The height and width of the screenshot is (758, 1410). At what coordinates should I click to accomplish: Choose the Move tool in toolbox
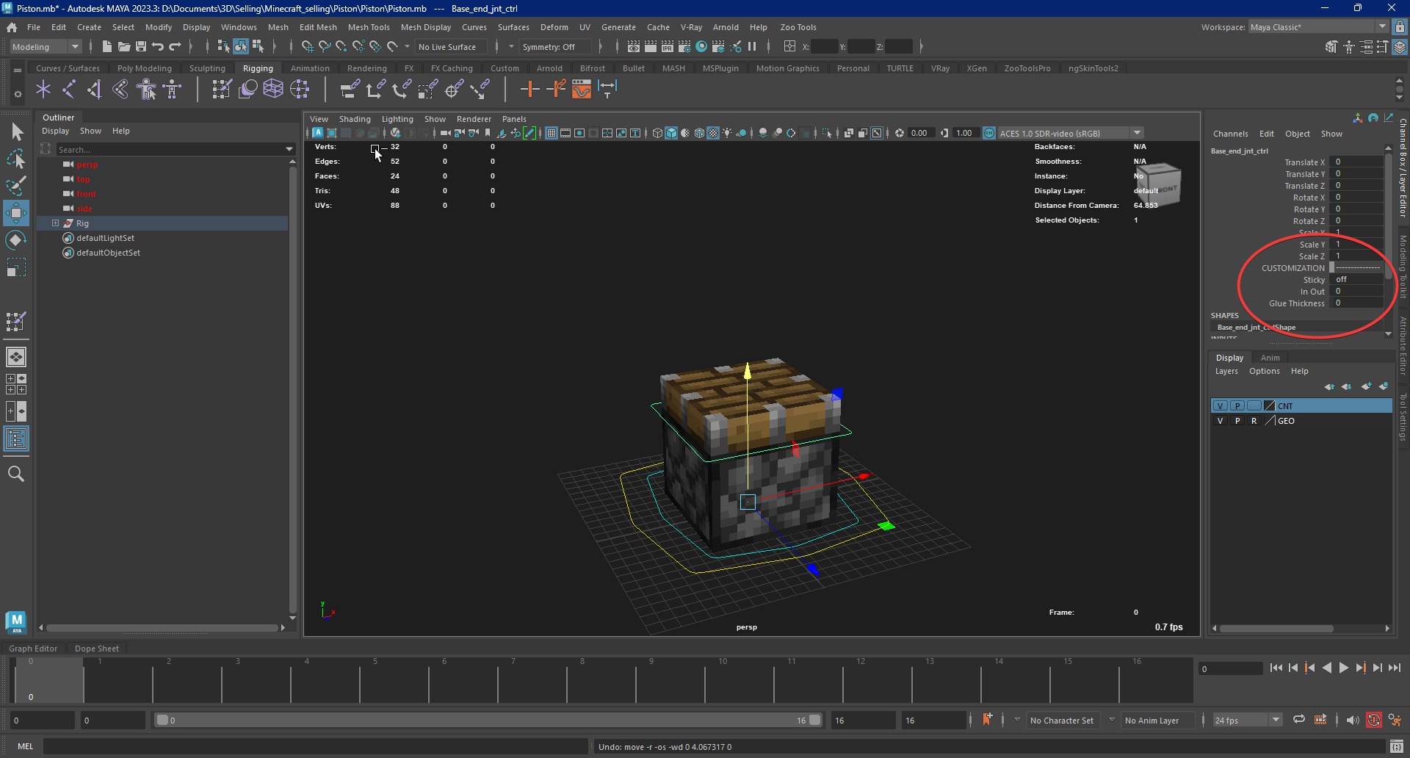pos(16,213)
